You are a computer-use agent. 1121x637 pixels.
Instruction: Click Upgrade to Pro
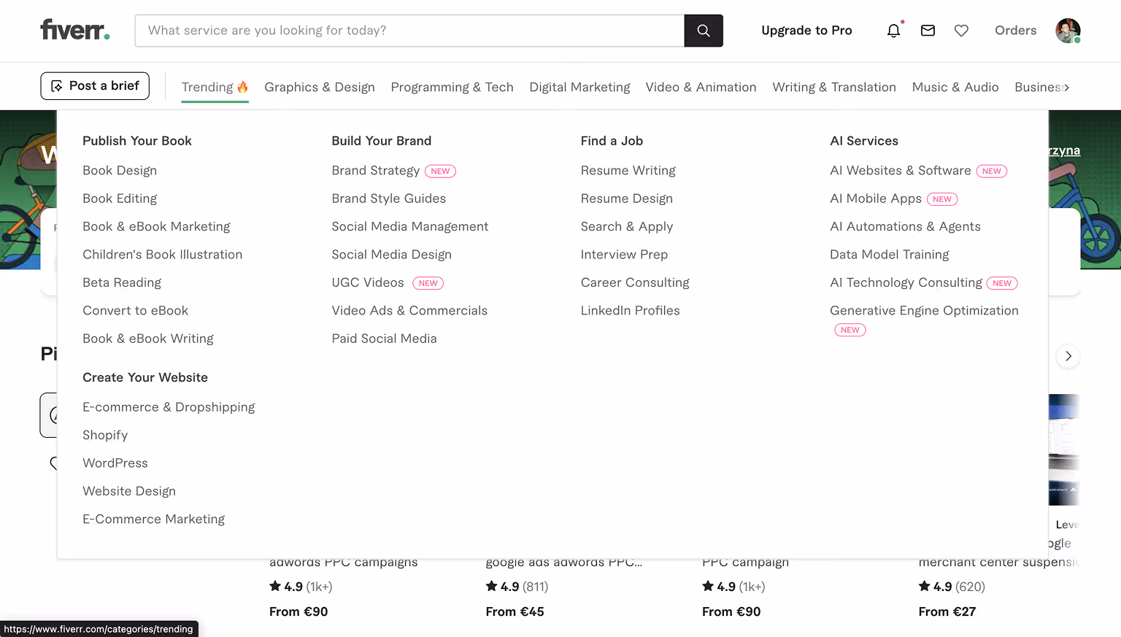click(806, 30)
